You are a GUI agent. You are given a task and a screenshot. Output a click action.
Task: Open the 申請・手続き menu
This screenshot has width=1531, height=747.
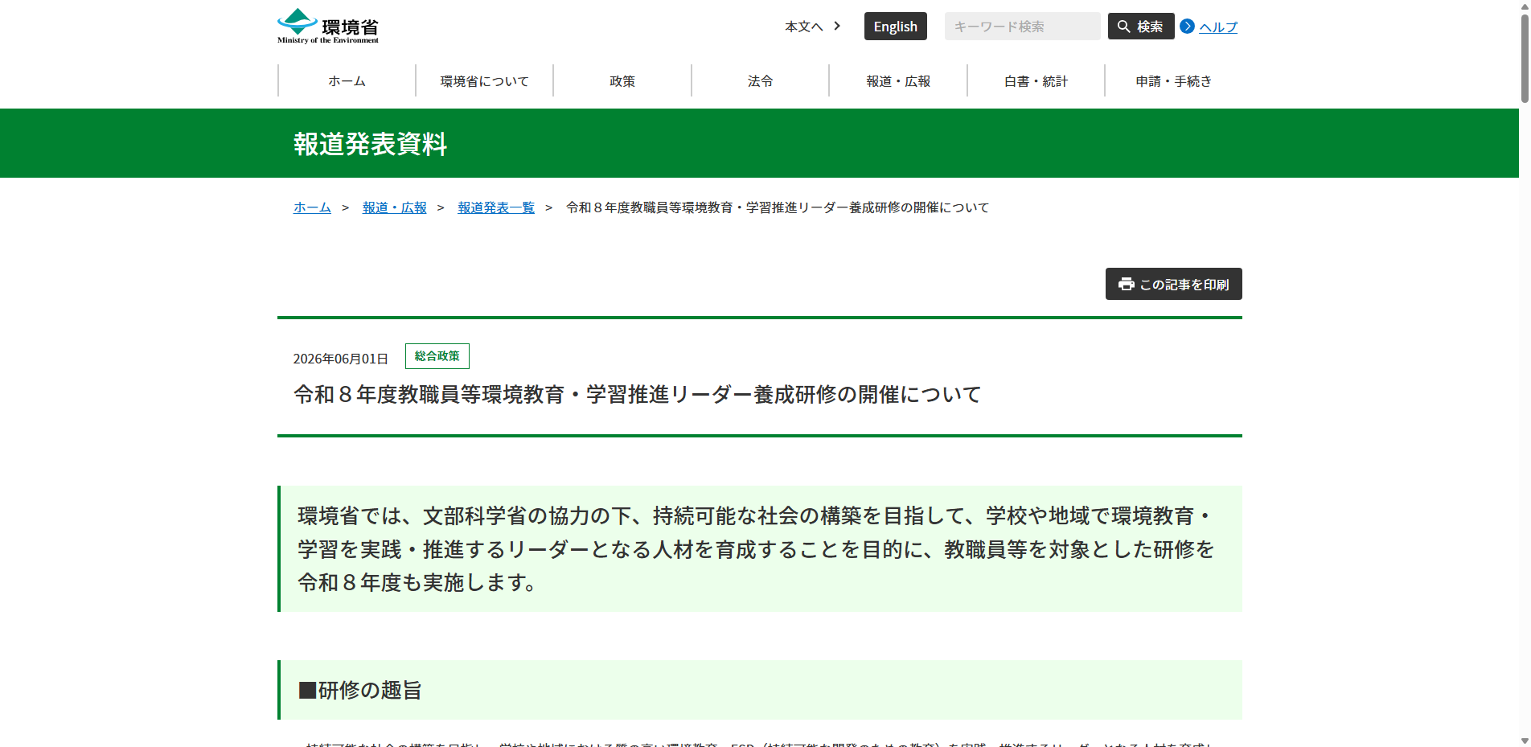pos(1173,81)
